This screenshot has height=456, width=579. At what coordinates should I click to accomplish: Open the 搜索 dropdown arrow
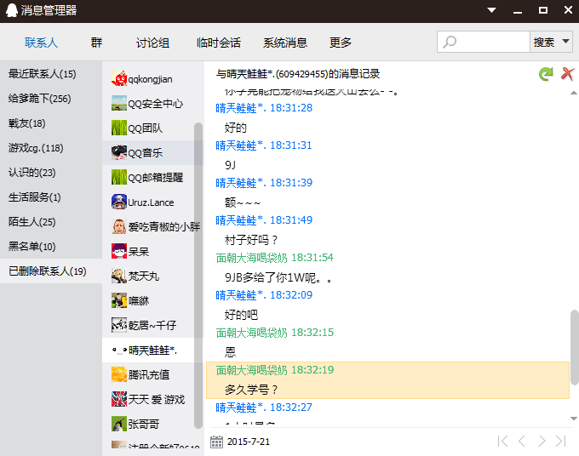click(x=565, y=42)
